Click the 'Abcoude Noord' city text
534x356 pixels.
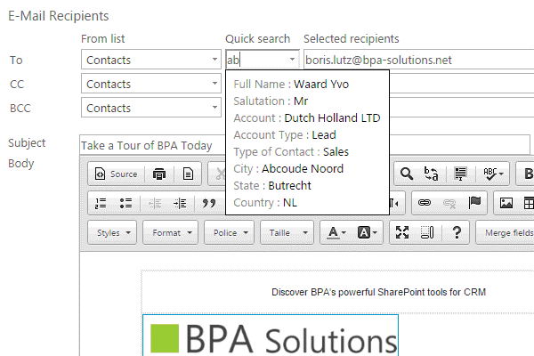coord(303,168)
